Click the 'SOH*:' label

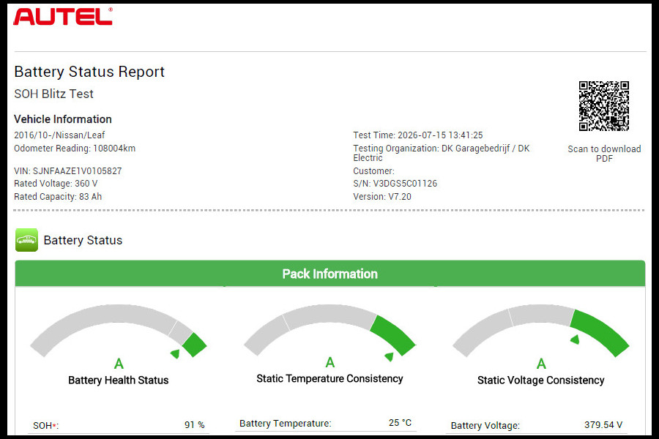(x=46, y=426)
